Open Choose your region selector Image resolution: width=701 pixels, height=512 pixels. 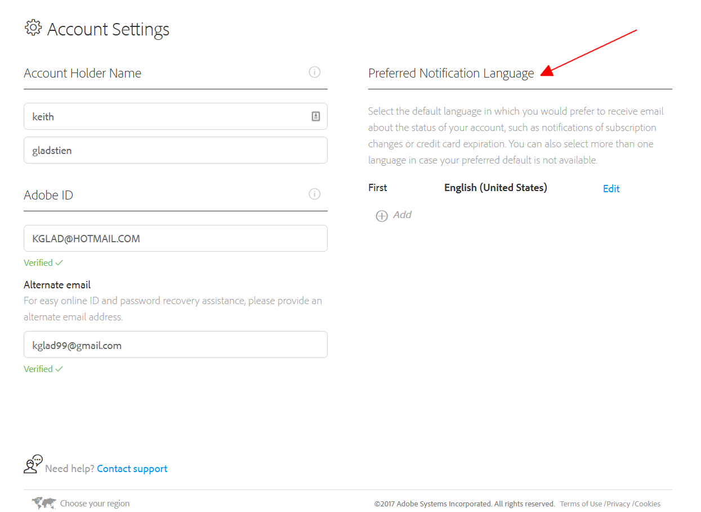point(95,504)
